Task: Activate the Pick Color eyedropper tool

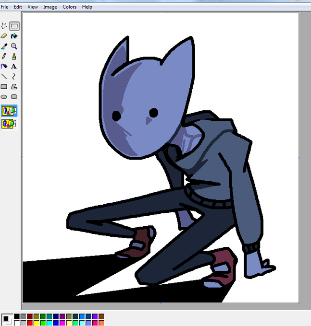Action: (x=4, y=46)
